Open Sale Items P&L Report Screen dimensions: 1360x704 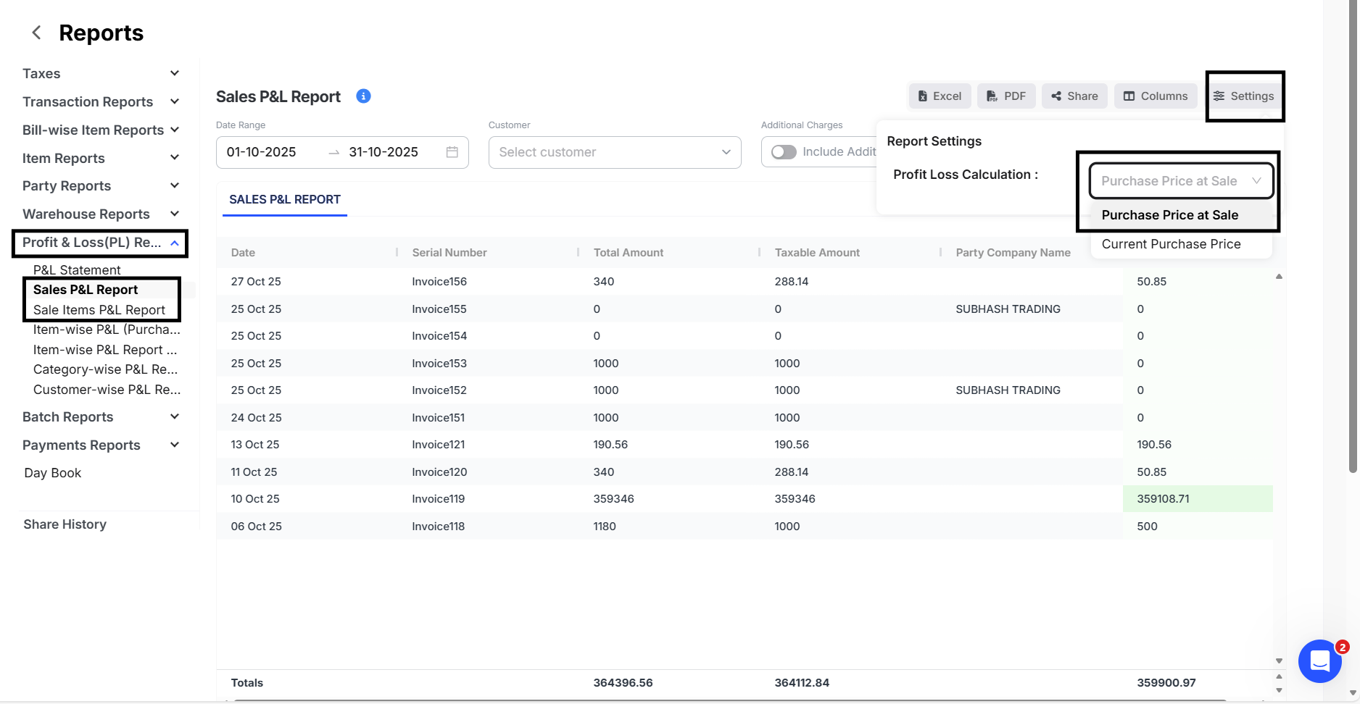click(x=99, y=310)
